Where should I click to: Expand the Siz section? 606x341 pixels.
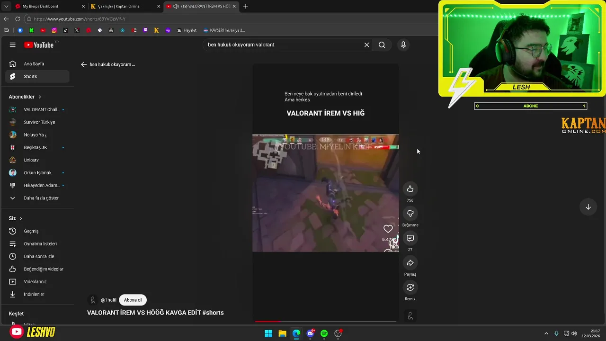click(16, 218)
